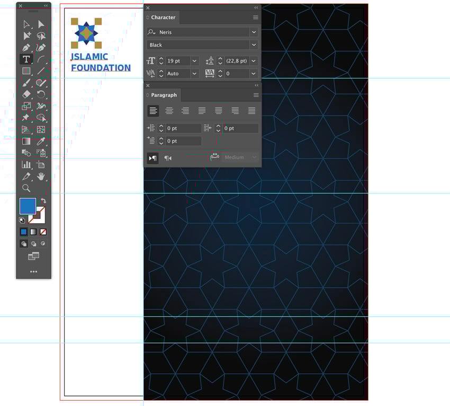This screenshot has height=406, width=450.
Task: Justify with last line centered
Action: pyautogui.click(x=219, y=111)
